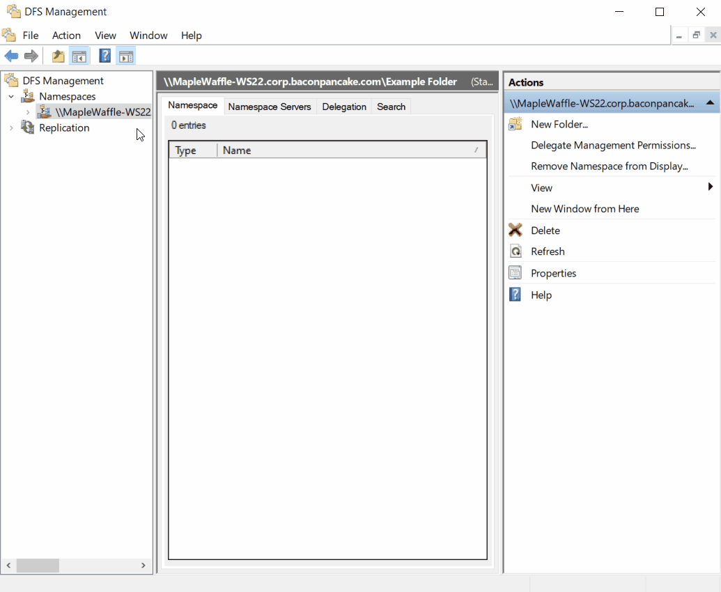Toggle the Show/Hide Action Pane icon
The image size is (721, 592).
[x=126, y=56]
